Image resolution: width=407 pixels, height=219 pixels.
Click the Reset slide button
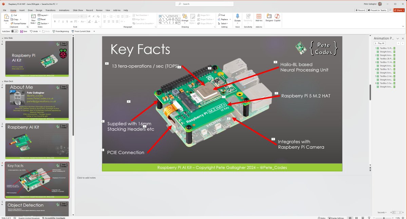click(42, 19)
